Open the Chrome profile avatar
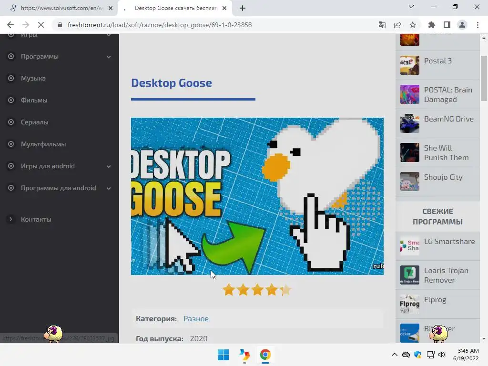This screenshot has width=488, height=366. (462, 25)
